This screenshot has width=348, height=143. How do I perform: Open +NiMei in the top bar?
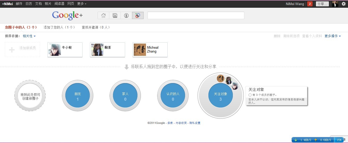[x=7, y=4]
